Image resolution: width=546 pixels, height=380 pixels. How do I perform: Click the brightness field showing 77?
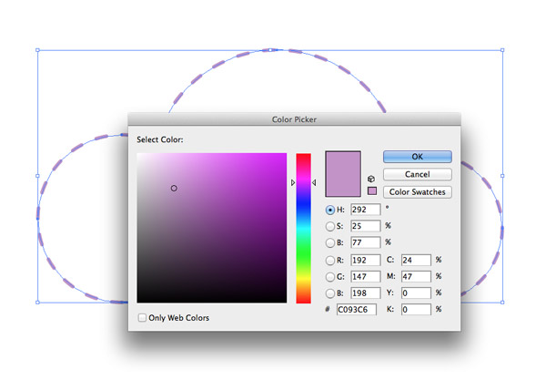pos(365,242)
